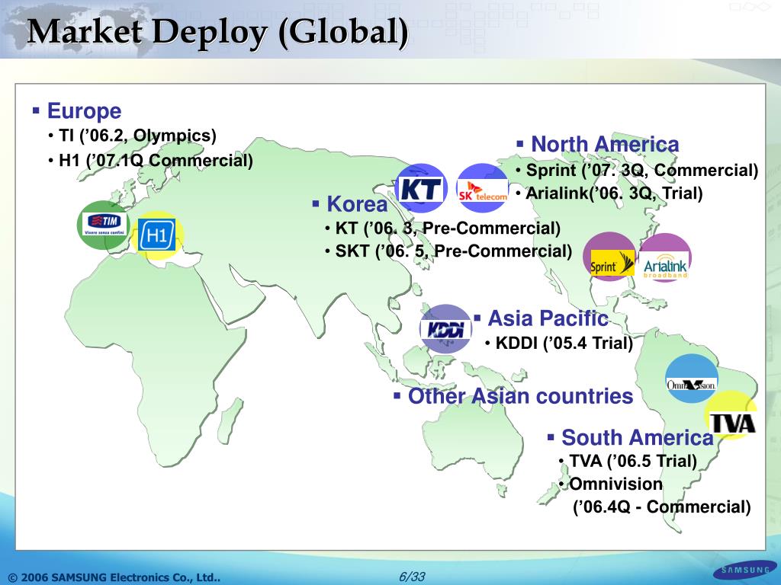The image size is (781, 585).
Task: Click the Omnivision bullet text
Action: click(x=615, y=484)
